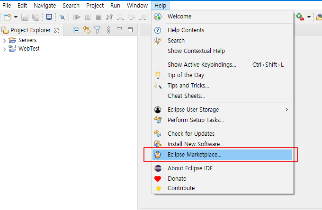Select Contribute in Help menu
The height and width of the screenshot is (210, 322).
click(223, 188)
